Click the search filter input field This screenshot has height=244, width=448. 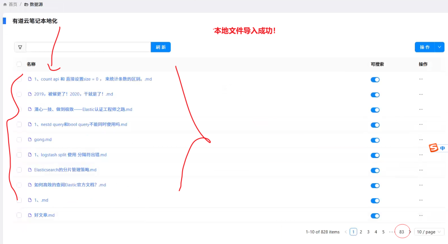[88, 47]
